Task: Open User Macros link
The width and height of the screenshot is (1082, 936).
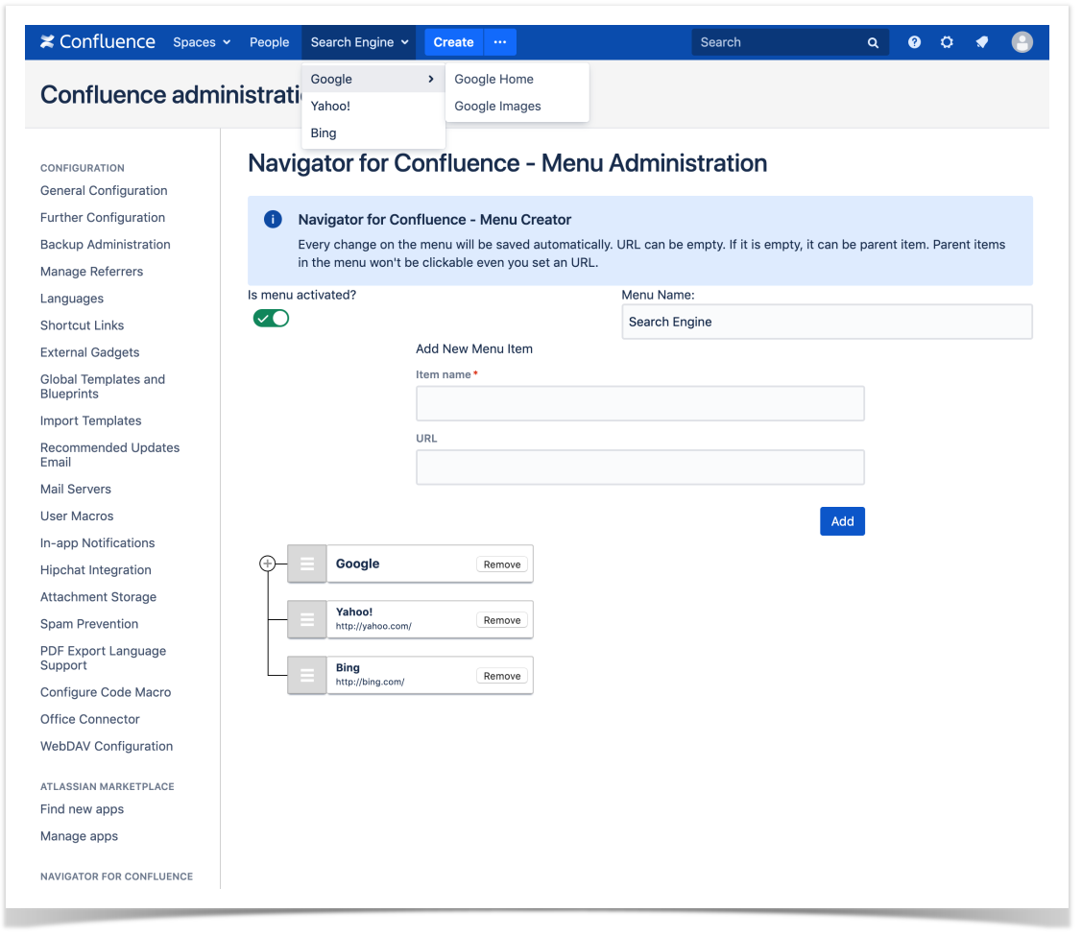Action: (x=77, y=516)
